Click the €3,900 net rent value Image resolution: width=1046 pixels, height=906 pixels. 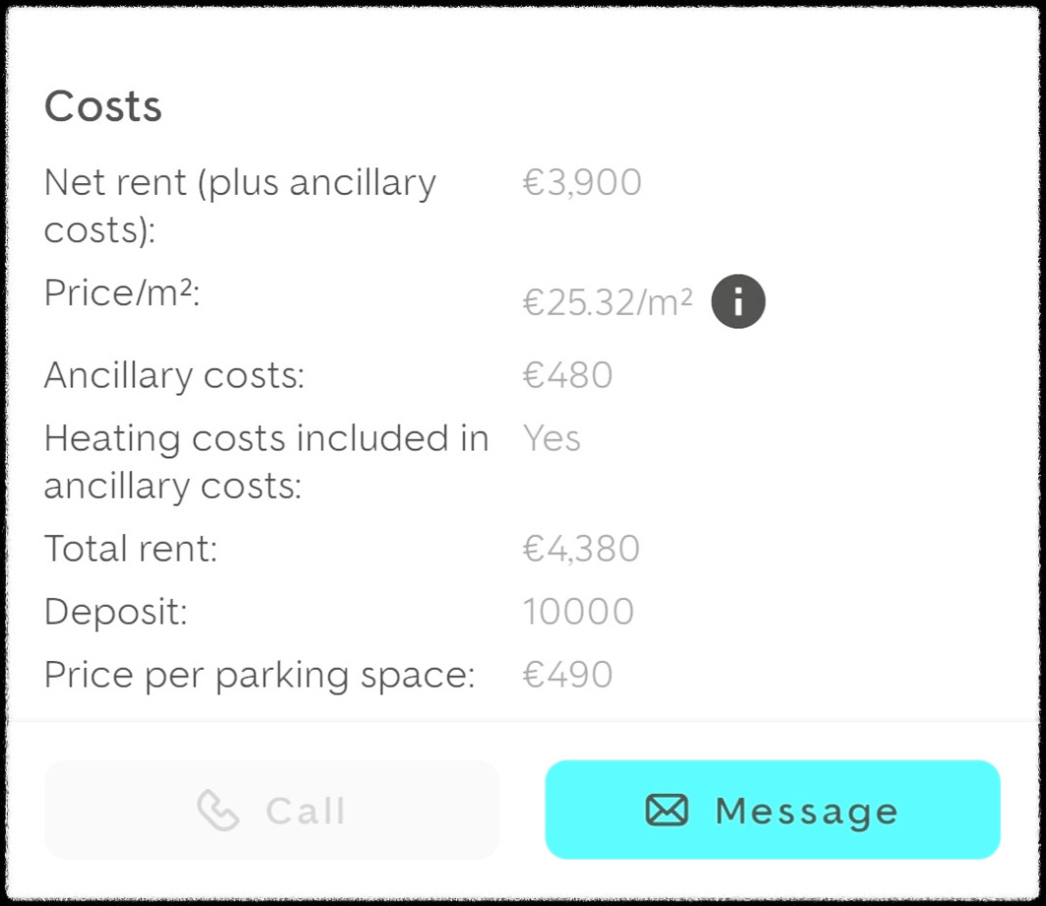pyautogui.click(x=582, y=183)
